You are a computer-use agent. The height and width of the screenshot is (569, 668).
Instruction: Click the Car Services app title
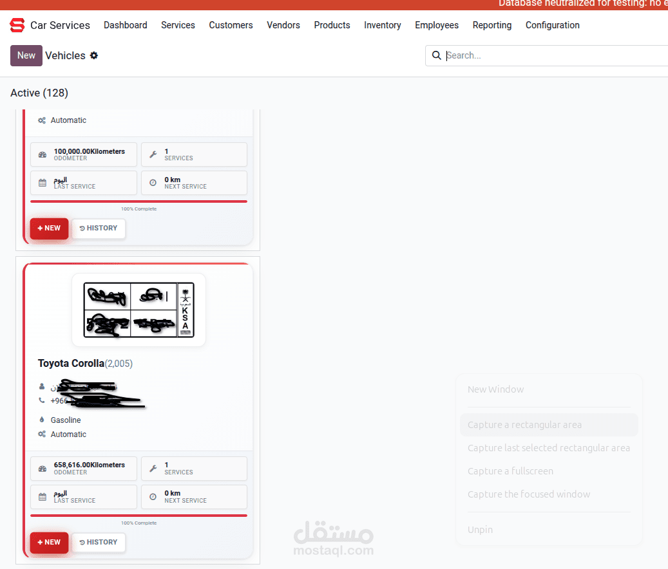coord(60,25)
